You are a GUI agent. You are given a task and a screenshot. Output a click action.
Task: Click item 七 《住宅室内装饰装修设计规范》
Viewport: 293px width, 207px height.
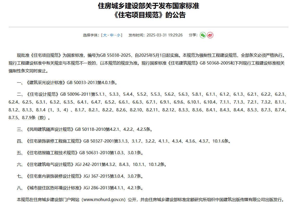click(54, 176)
